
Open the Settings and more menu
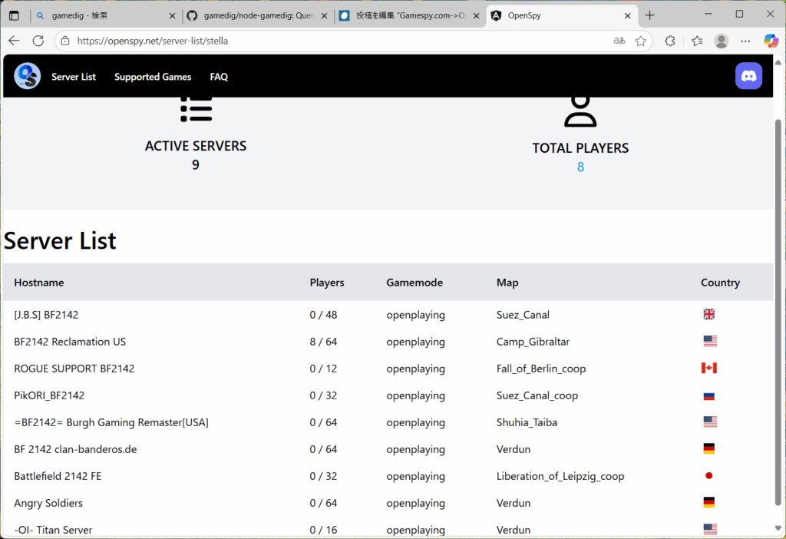[x=745, y=41]
